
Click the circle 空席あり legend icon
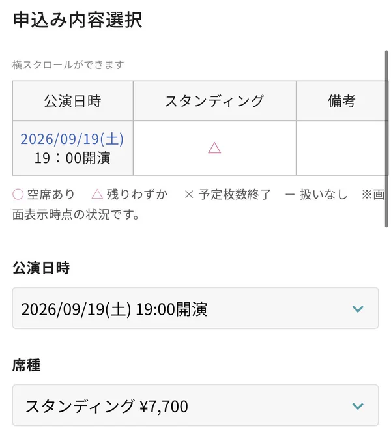point(18,194)
